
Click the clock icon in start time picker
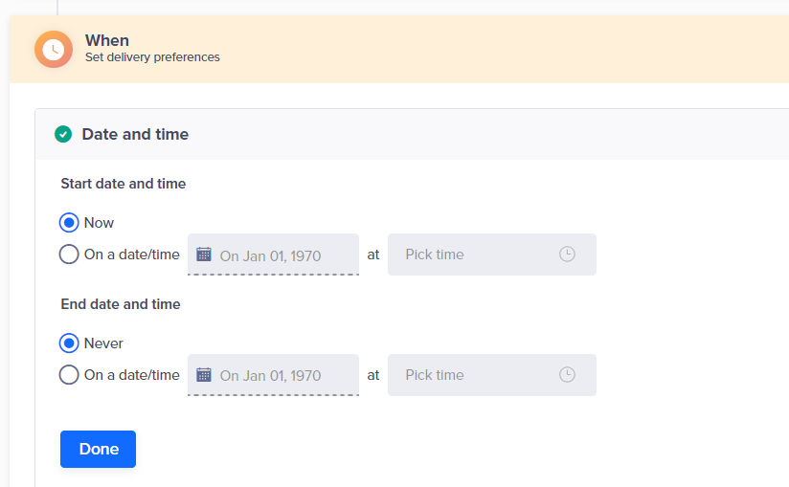pyautogui.click(x=567, y=254)
